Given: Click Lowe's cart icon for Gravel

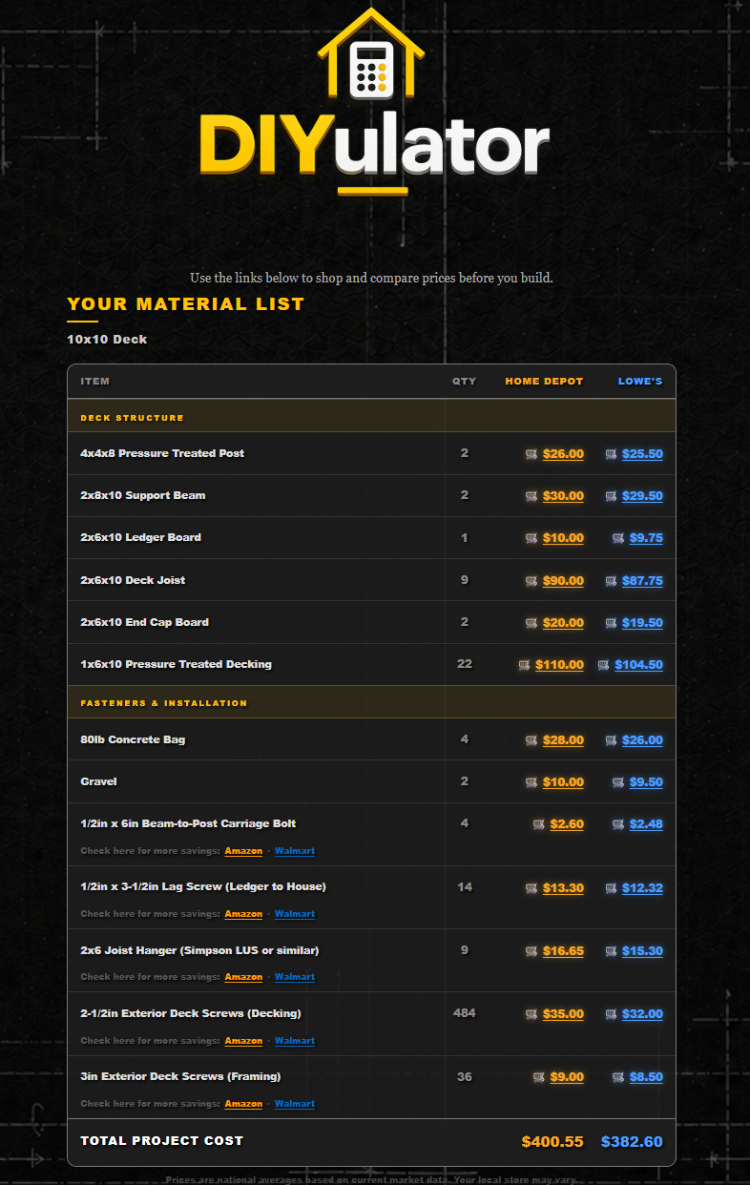Looking at the screenshot, I should pos(618,782).
